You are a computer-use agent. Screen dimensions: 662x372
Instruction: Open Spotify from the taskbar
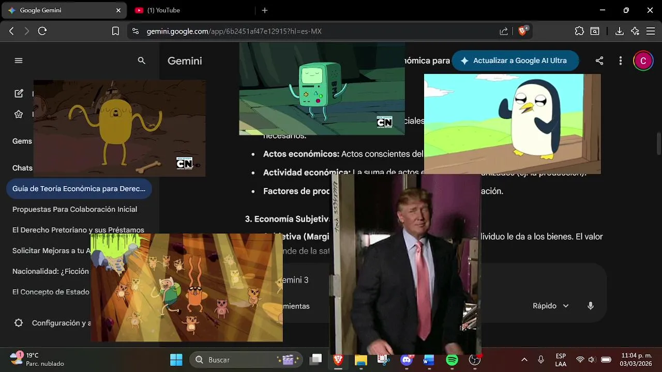click(452, 360)
